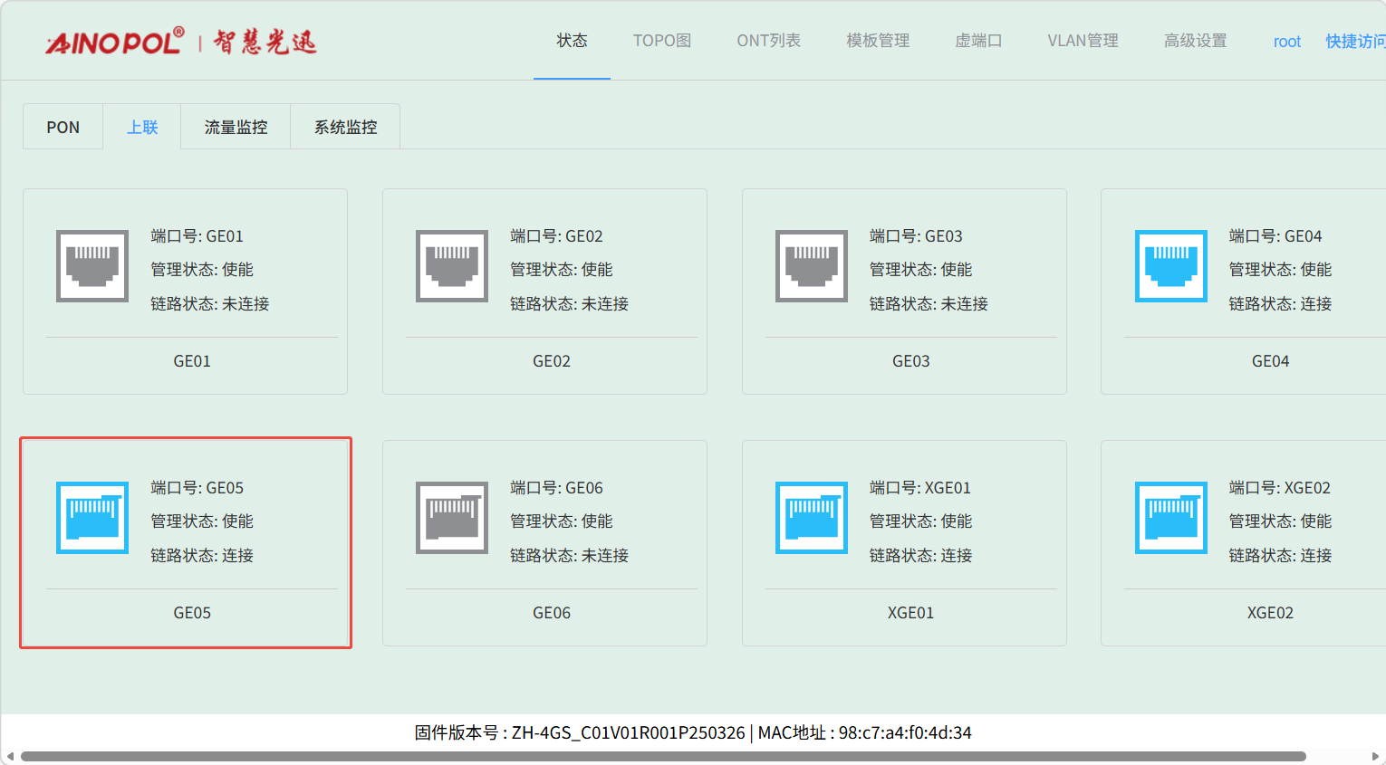Open the TOPO图 menu item
The width and height of the screenshot is (1386, 765).
[x=661, y=41]
